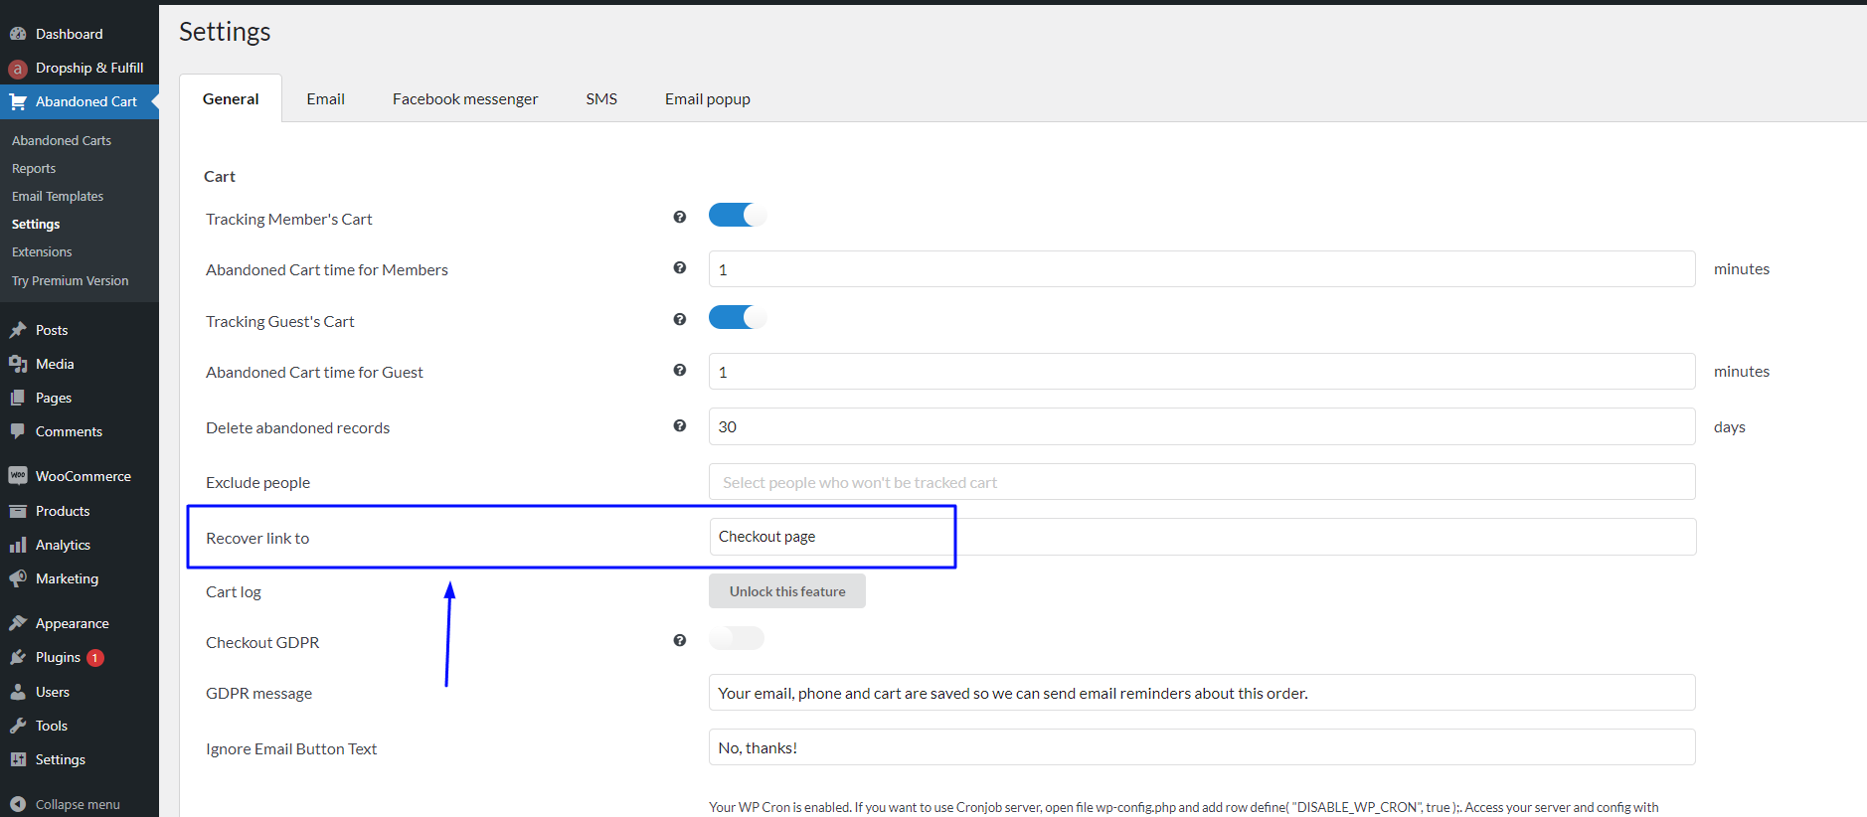Viewport: 1867px width, 817px height.
Task: Switch to the Facebook messenger tab
Action: click(x=464, y=99)
